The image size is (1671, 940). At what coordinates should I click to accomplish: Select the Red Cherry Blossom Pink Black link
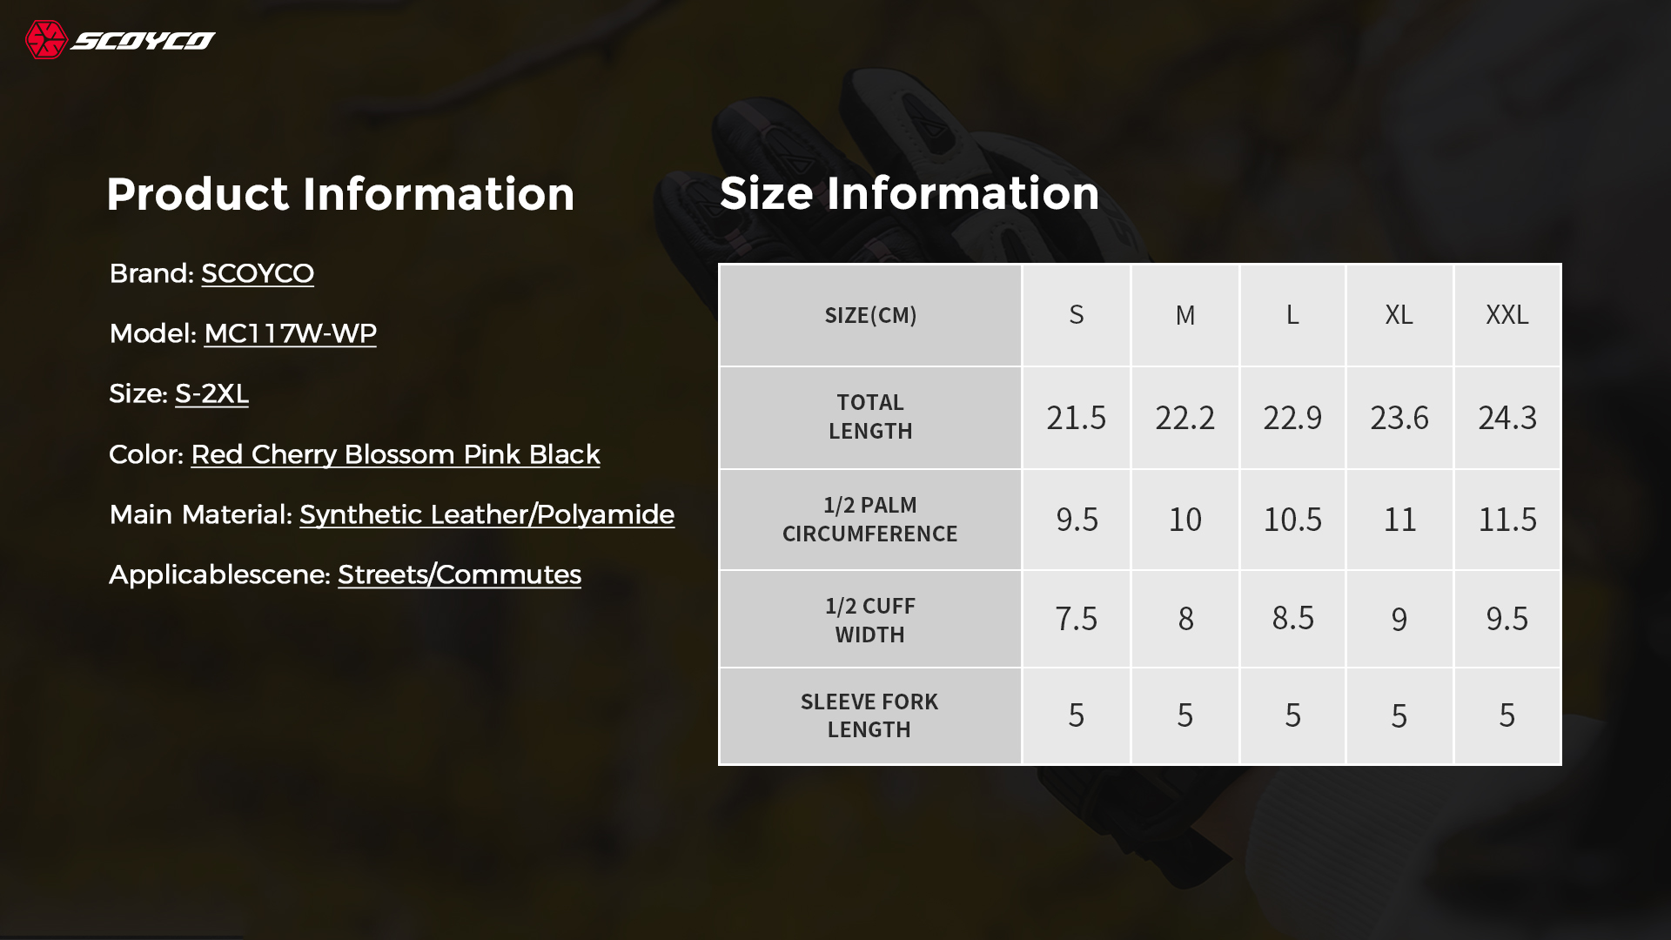pyautogui.click(x=395, y=454)
